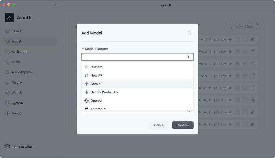Click the search magnifier icon in platform field
This screenshot has height=158, width=275.
189,57
